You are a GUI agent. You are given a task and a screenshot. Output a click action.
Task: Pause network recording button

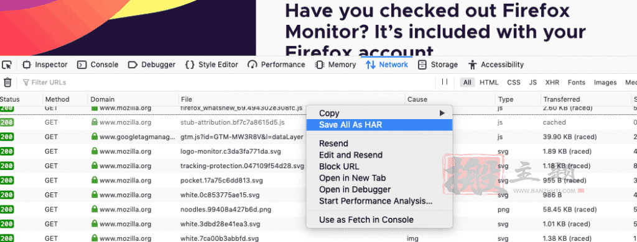[x=445, y=82]
